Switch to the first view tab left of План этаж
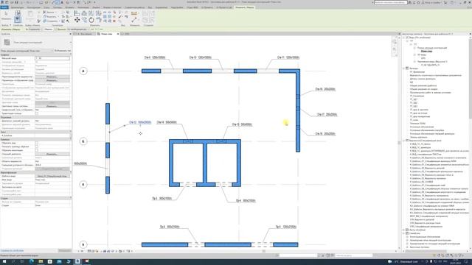 click(x=85, y=34)
